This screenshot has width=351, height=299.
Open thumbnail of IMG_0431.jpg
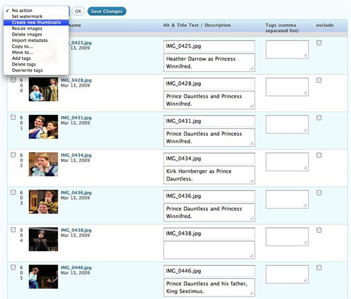tap(43, 127)
